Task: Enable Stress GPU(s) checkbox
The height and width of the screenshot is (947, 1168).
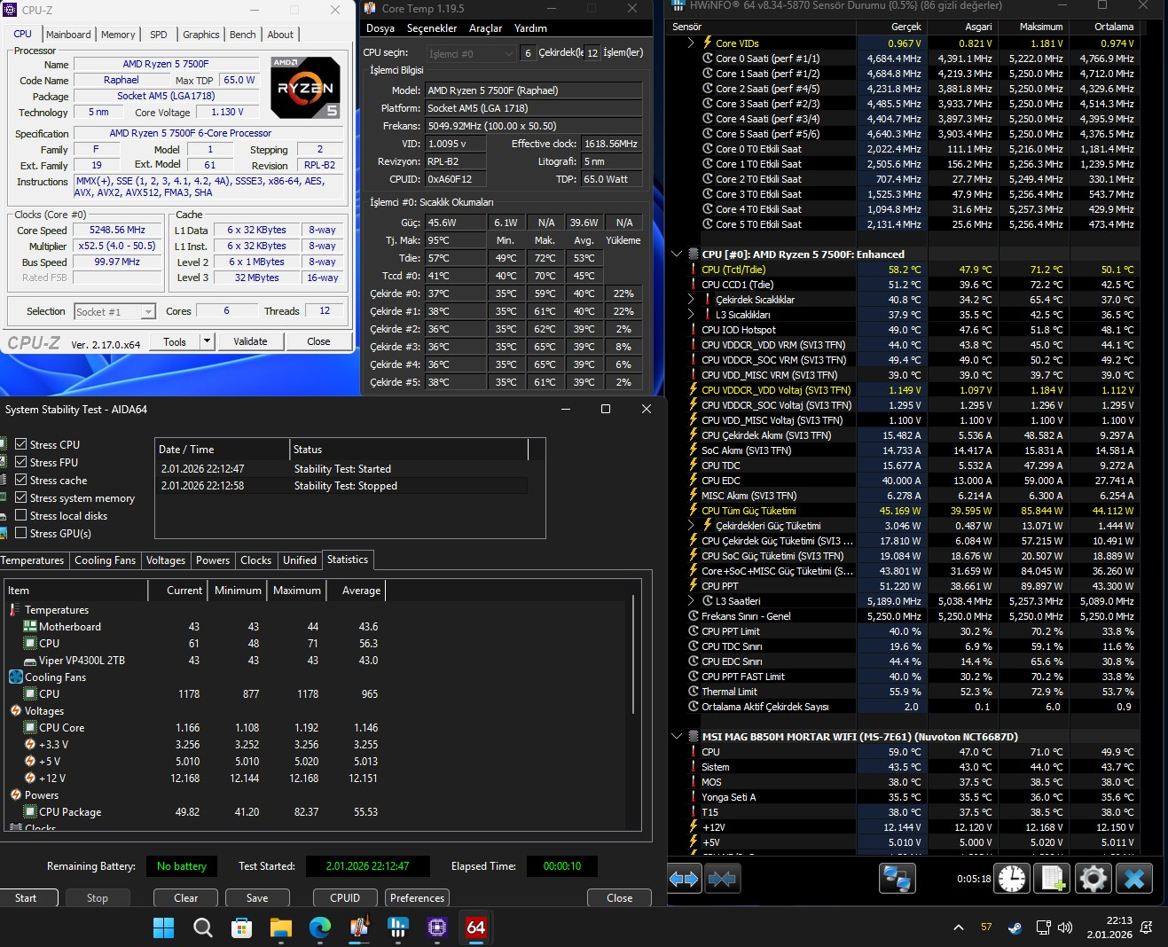Action: [21, 533]
